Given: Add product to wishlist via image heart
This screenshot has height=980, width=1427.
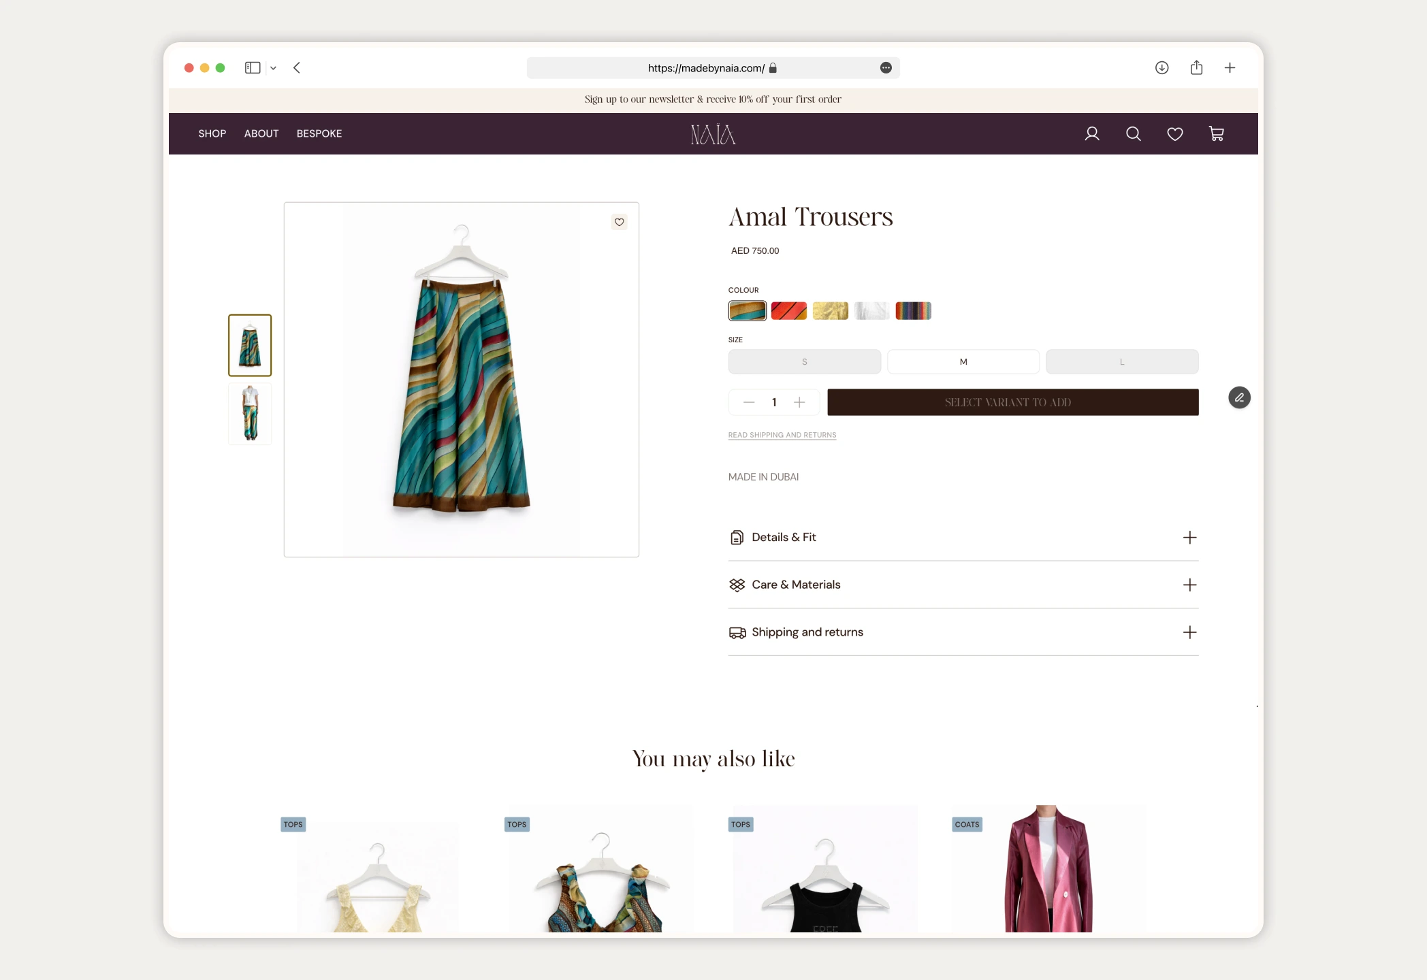Looking at the screenshot, I should click(619, 222).
